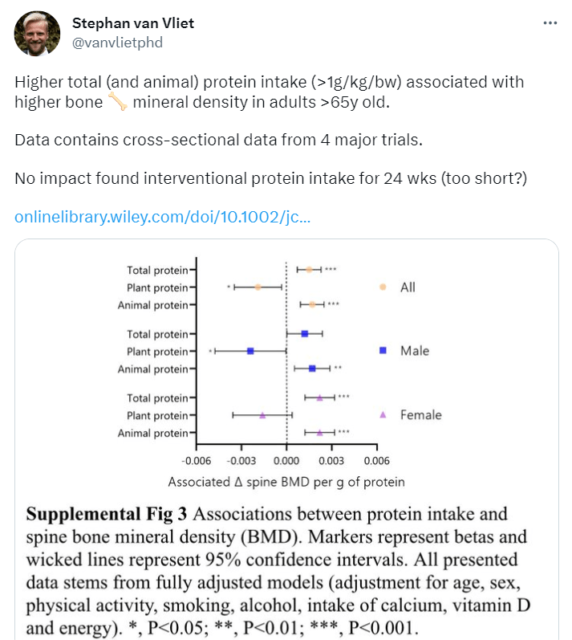Open the @vanvlietphd handle link
572x640 pixels.
click(118, 43)
